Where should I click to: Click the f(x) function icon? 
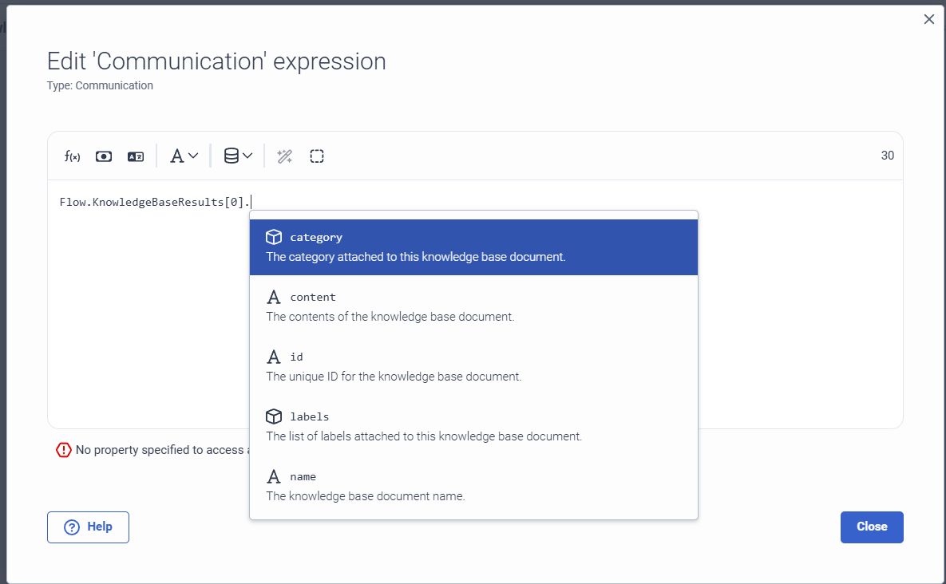(x=72, y=156)
